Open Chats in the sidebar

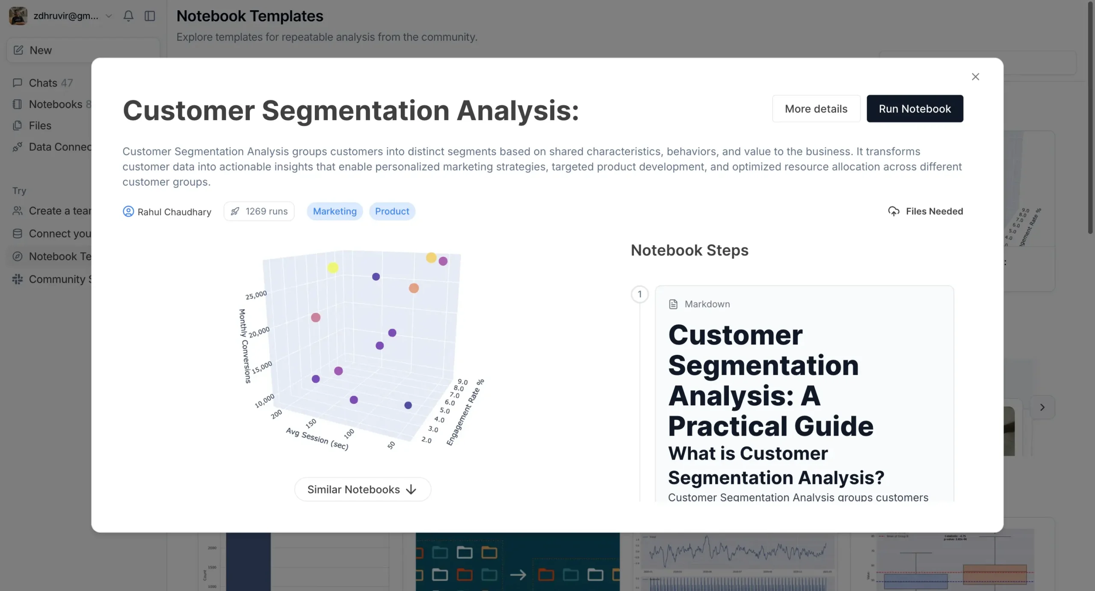43,83
